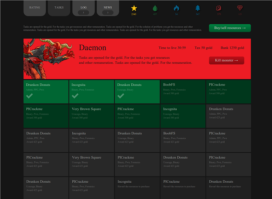
Task: Click the 575 value under the ore icon
Action: click(219, 14)
